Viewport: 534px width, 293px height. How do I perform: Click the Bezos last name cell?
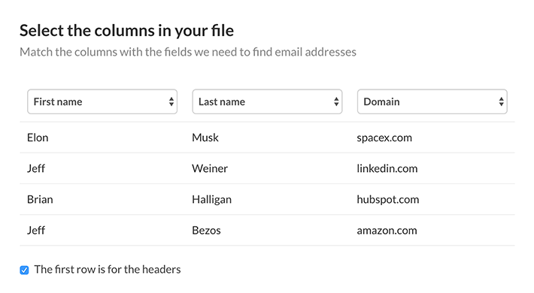(x=206, y=231)
